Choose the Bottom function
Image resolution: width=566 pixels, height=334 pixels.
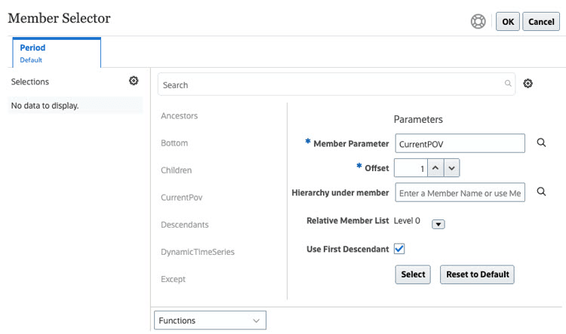[x=174, y=143]
